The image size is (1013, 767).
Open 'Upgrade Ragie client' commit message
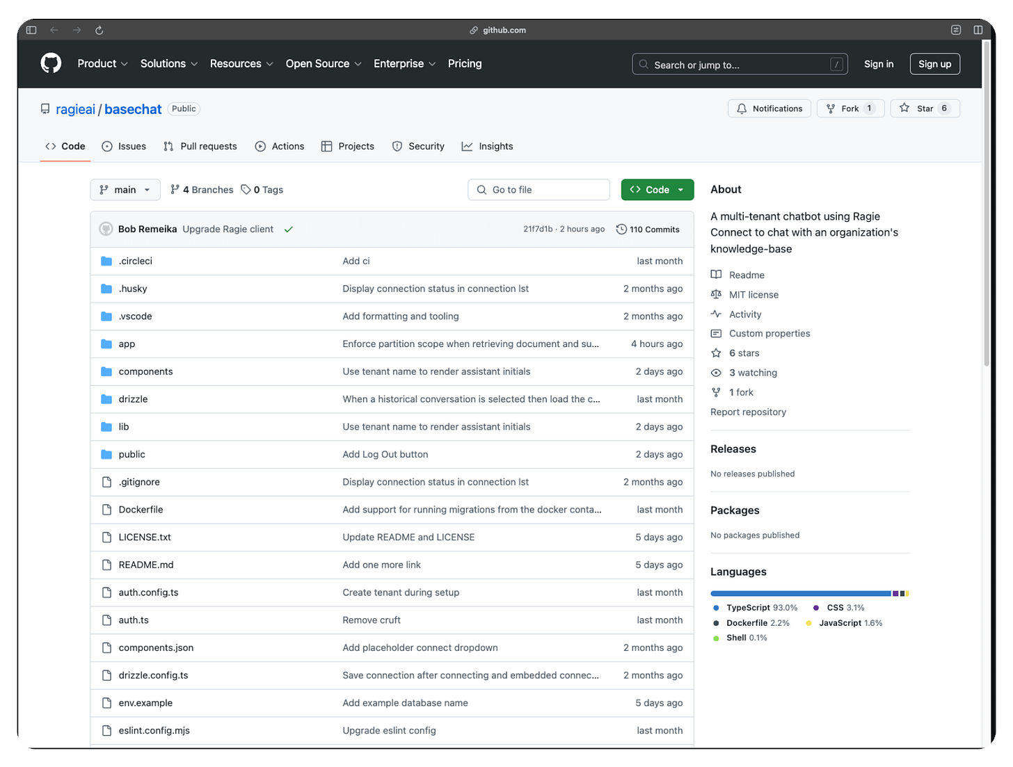point(228,229)
